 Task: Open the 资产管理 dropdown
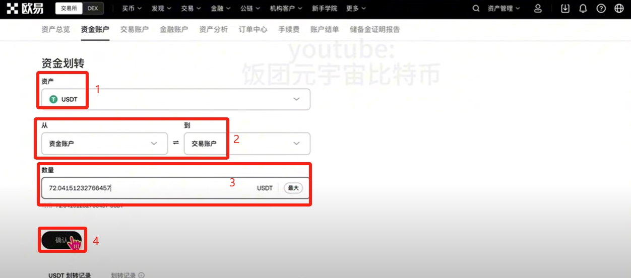[504, 9]
